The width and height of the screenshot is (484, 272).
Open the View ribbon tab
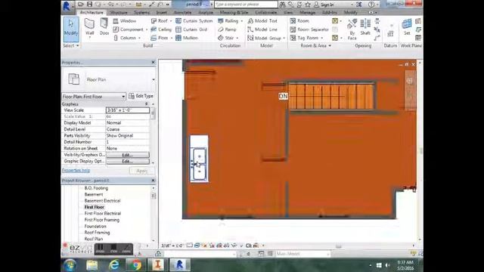[x=288, y=12]
